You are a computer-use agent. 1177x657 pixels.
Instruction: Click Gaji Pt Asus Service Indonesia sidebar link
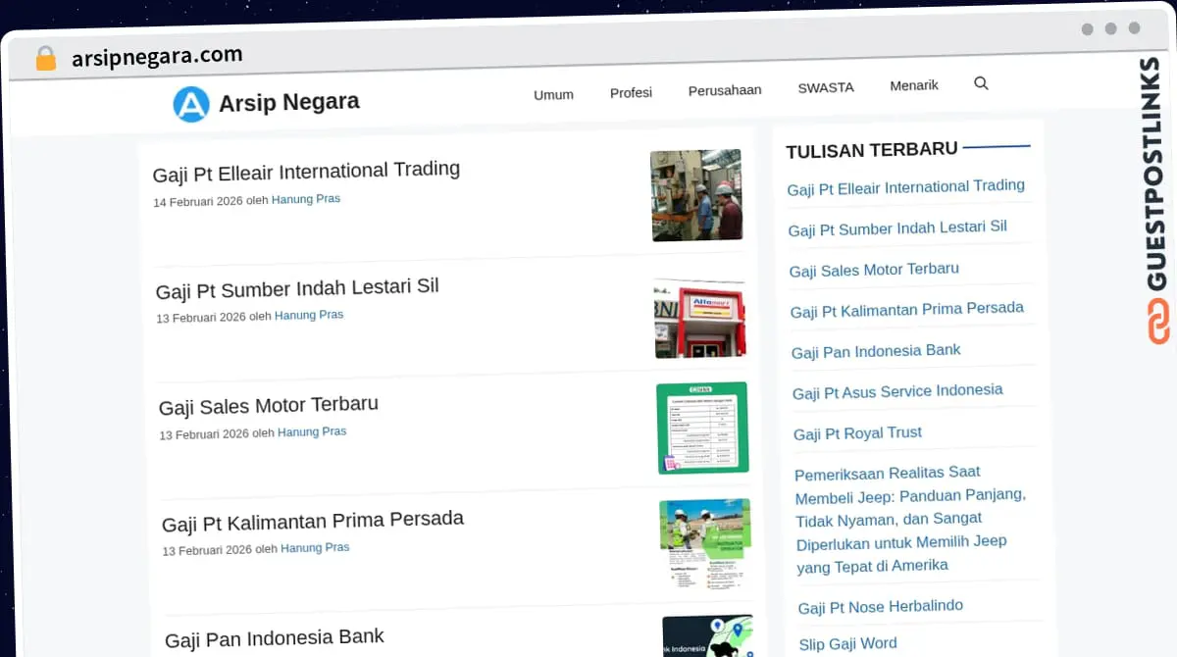[896, 391]
